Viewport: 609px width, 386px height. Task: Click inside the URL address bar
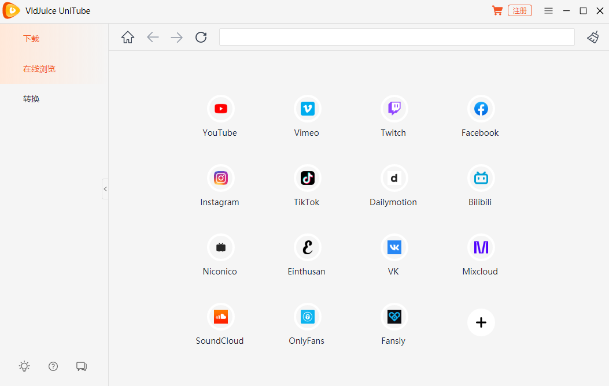point(397,36)
